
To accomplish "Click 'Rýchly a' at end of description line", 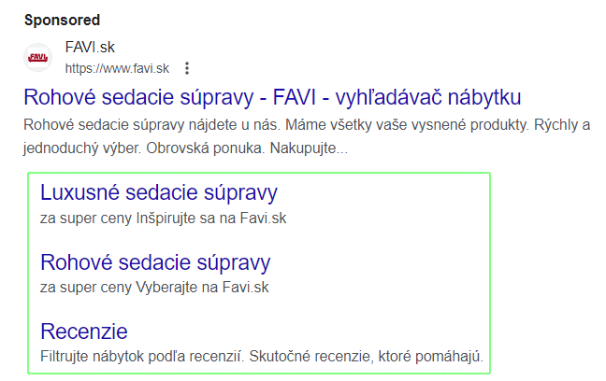I will pyautogui.click(x=562, y=125).
